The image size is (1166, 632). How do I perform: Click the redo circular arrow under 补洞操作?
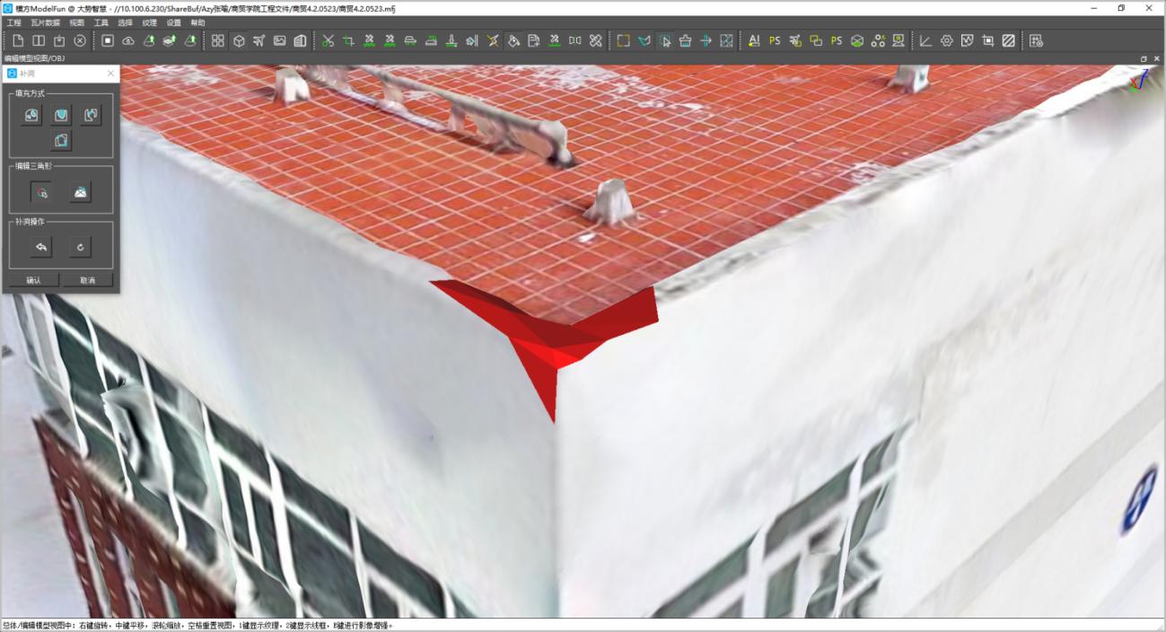tap(81, 247)
